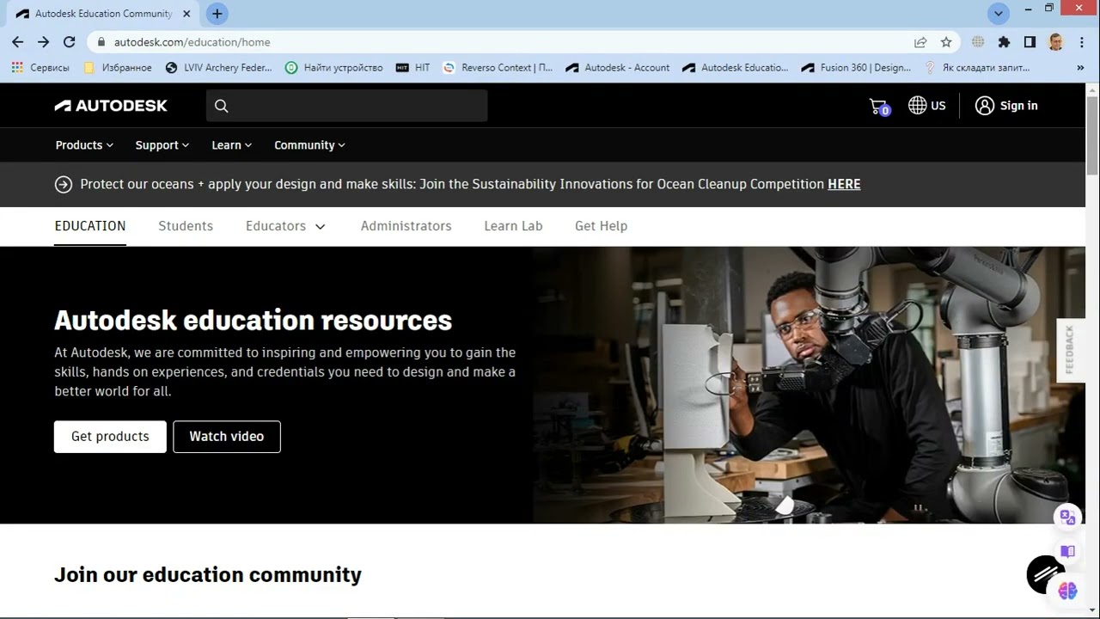This screenshot has height=619, width=1100.
Task: Click the Sign in link
Action: tap(1018, 106)
